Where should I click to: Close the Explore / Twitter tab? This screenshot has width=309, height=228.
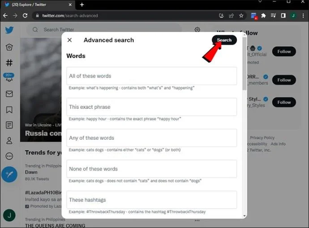(70, 4)
